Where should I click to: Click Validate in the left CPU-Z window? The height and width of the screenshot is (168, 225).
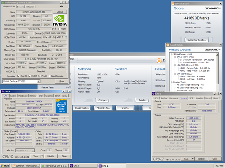[x=51, y=156]
